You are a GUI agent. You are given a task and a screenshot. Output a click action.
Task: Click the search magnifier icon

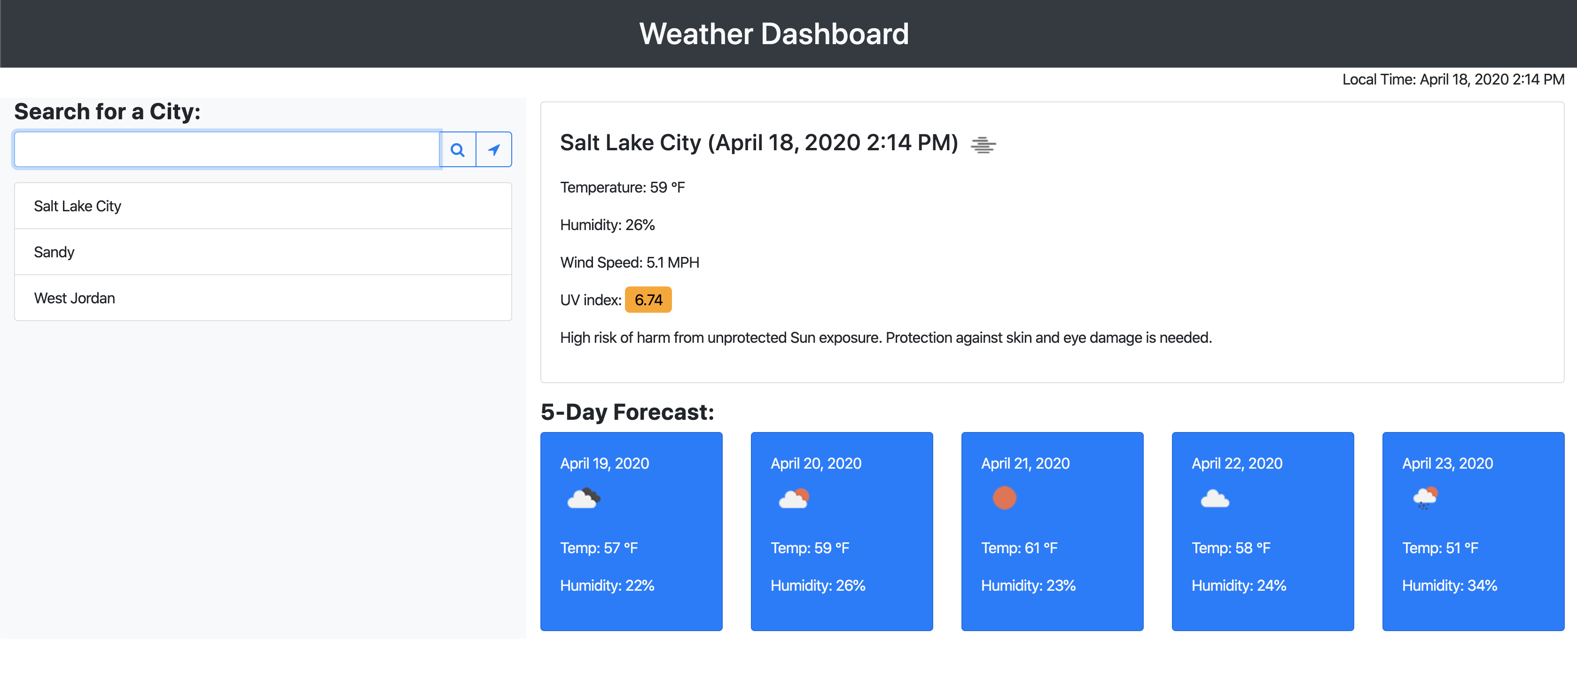pyautogui.click(x=458, y=149)
